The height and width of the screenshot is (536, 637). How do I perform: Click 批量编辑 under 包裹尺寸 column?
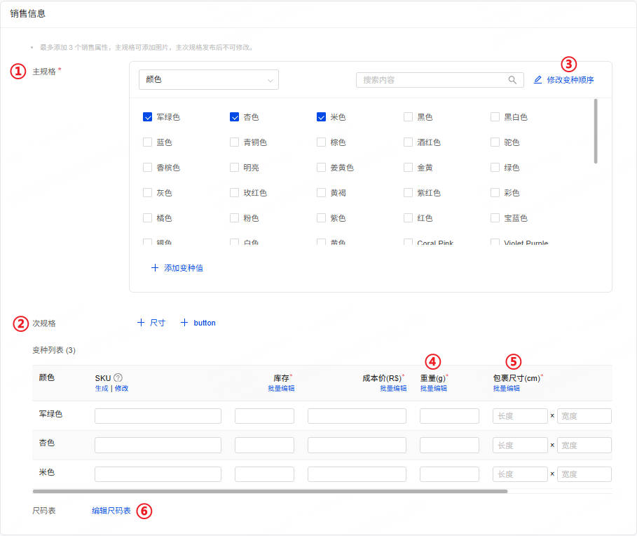506,389
